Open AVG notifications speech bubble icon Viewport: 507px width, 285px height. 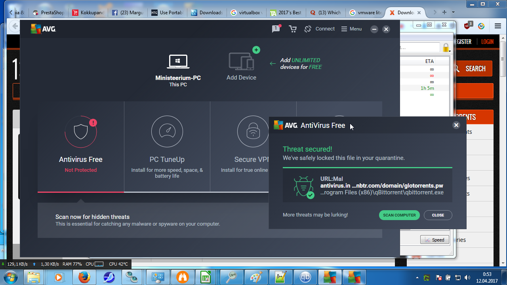click(276, 28)
